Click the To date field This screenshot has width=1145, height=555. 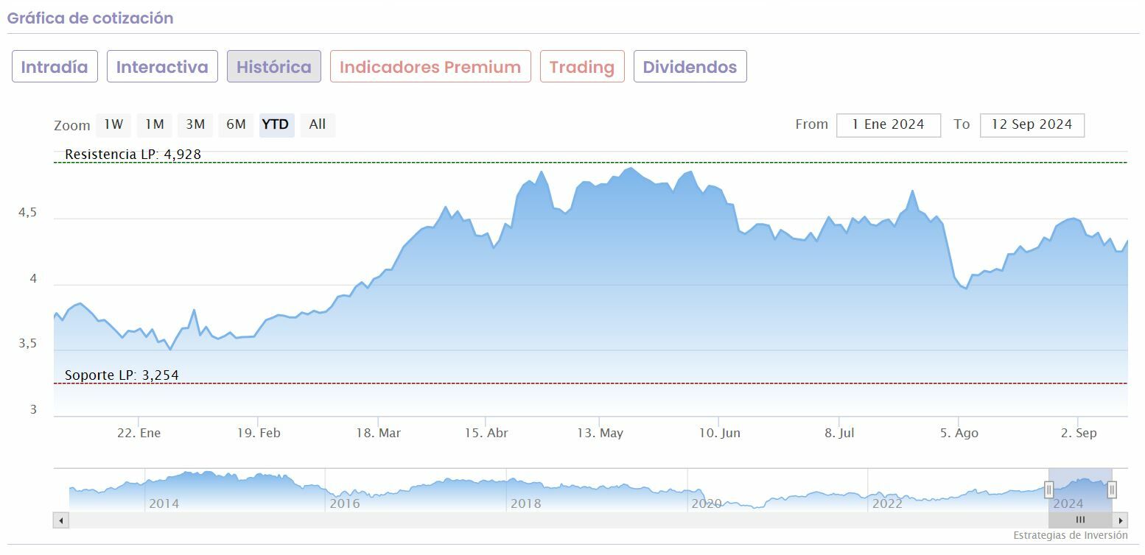(x=1032, y=125)
